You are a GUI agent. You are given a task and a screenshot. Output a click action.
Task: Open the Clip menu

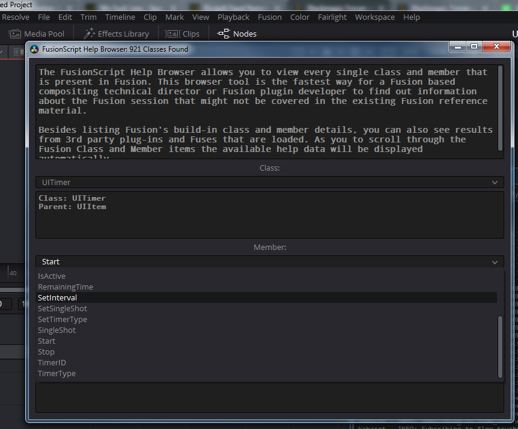(x=150, y=17)
